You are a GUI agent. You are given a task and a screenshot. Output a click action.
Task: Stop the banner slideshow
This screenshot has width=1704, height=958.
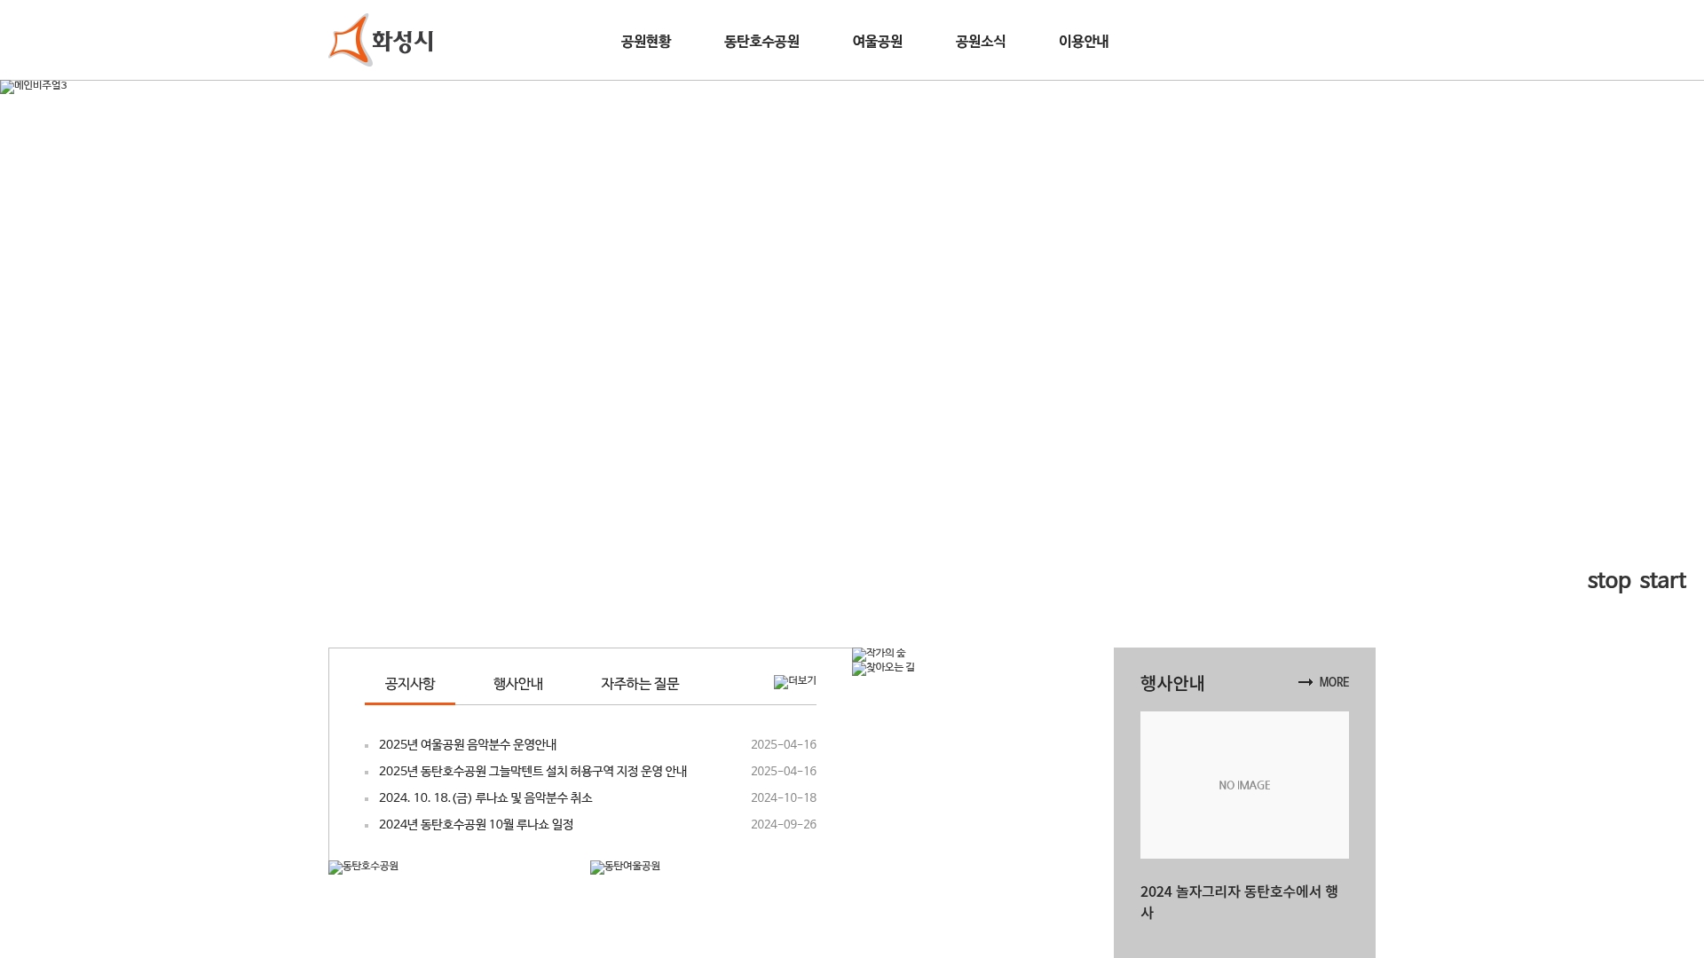click(1609, 581)
